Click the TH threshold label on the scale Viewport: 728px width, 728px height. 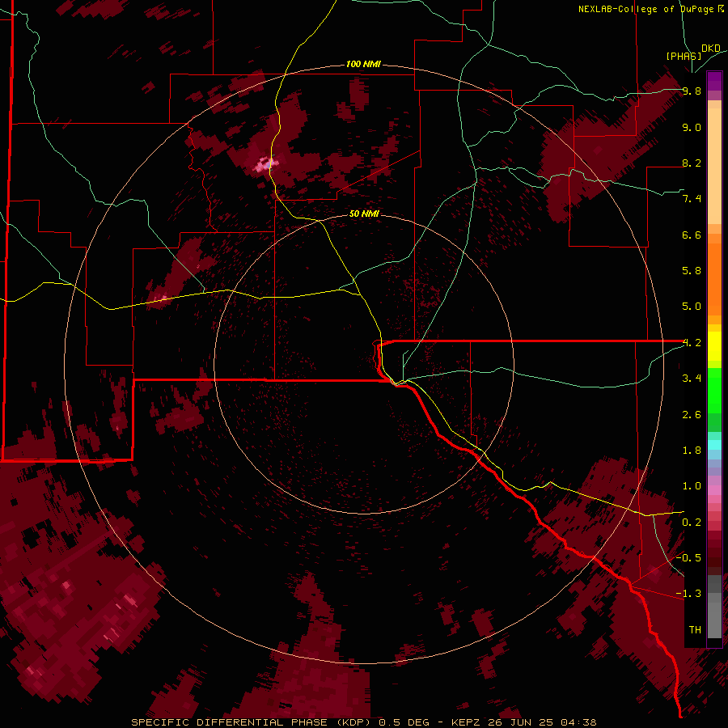click(x=695, y=630)
